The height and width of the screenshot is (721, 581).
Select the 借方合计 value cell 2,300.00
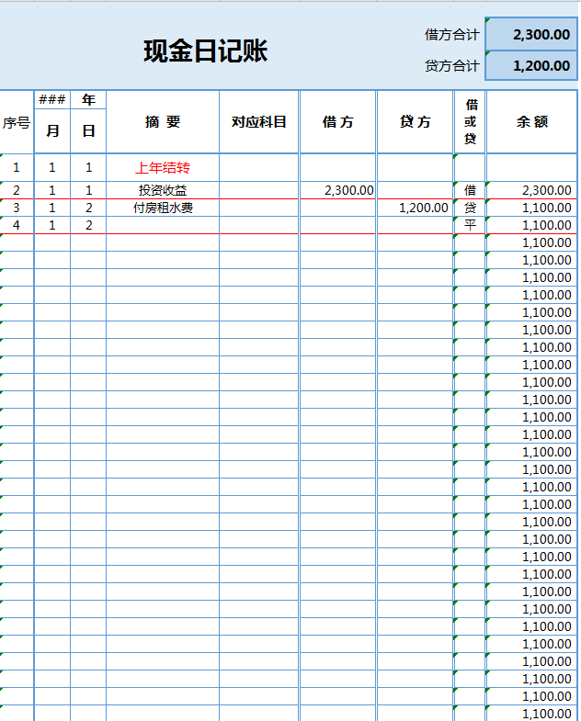531,34
